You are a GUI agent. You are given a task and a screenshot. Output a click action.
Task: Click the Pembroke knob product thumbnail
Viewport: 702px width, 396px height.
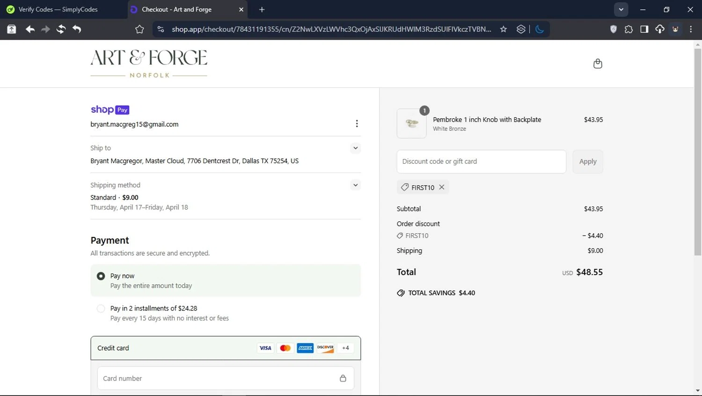pos(412,123)
